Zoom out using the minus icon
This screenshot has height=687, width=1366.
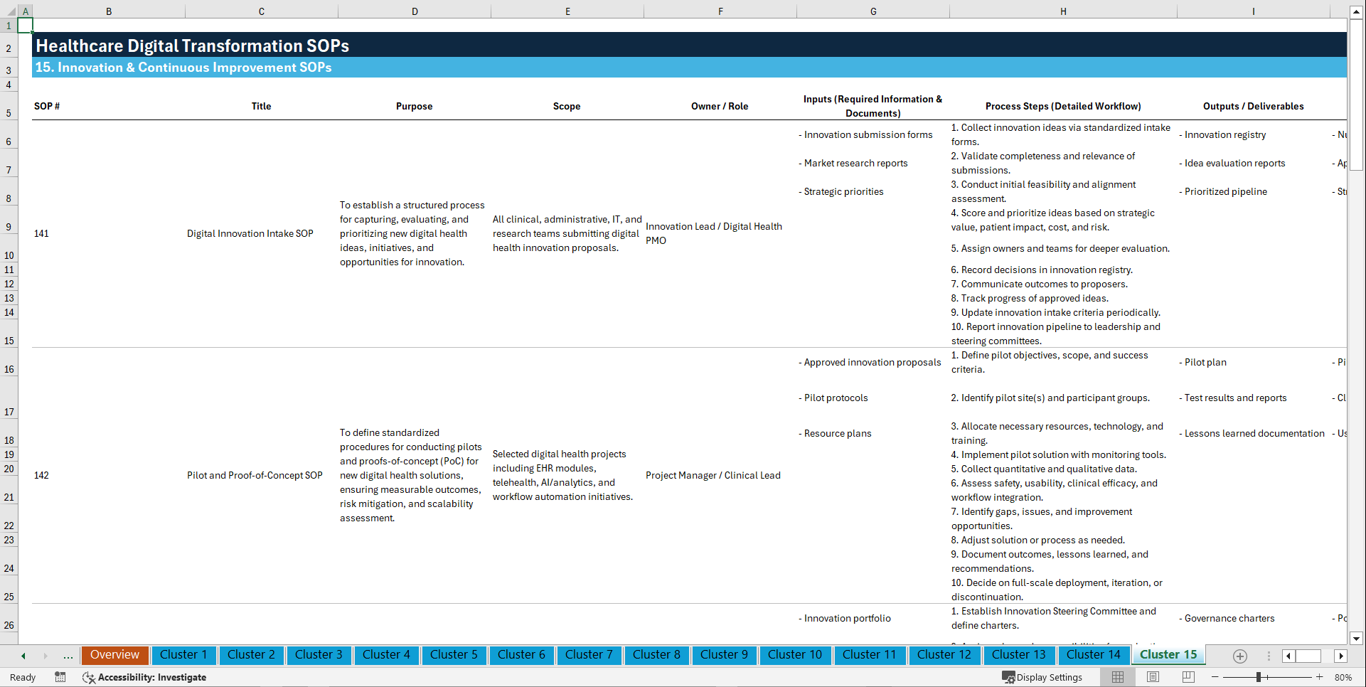coord(1215,677)
